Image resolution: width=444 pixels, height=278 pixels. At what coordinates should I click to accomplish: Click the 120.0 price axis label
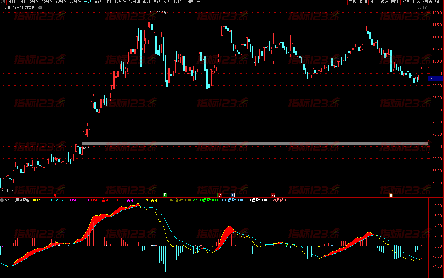(437, 13)
